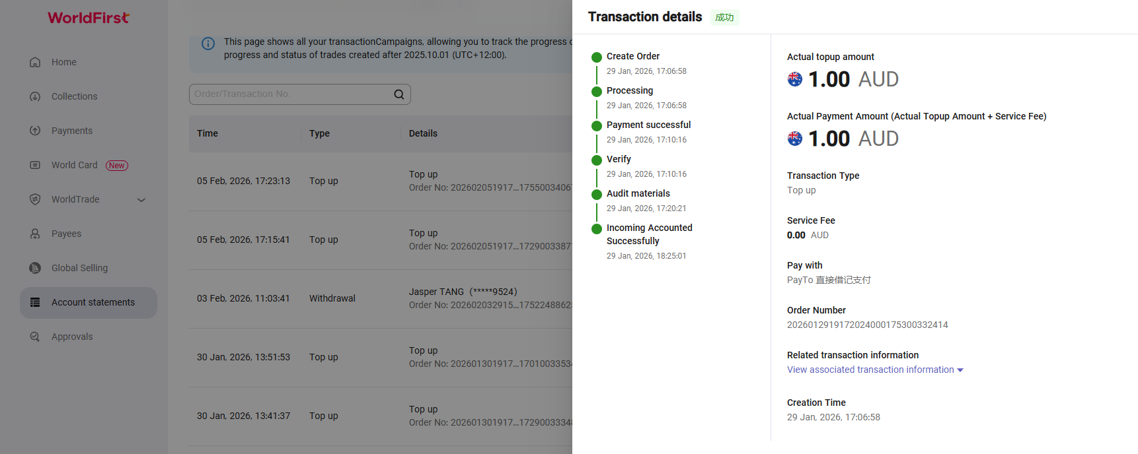
Task: Click the search magnifier icon
Action: 399,94
